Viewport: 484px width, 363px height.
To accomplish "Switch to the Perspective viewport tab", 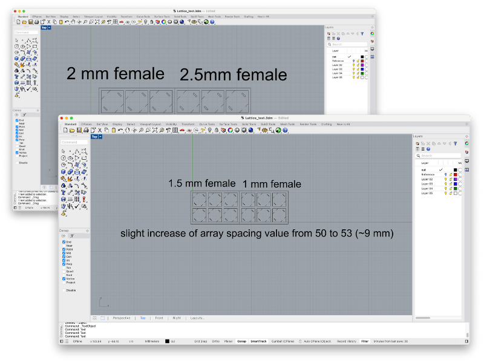I will point(122,318).
